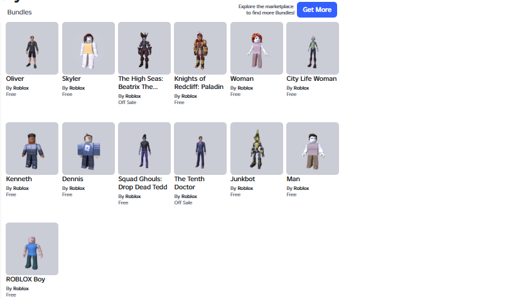This screenshot has height=299, width=506.
Task: Open the City Life Woman thumbnail
Action: [313, 48]
